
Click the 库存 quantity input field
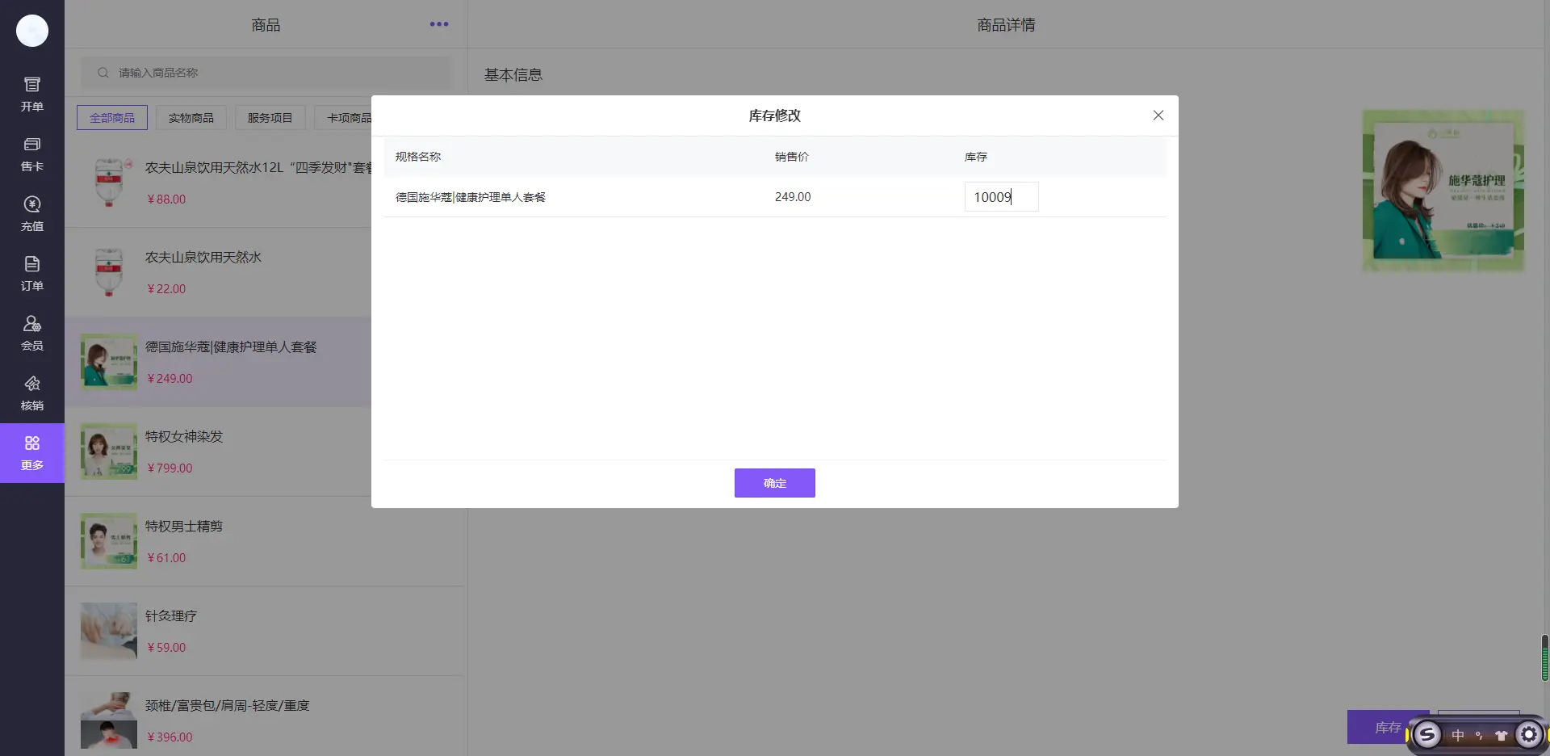pyautogui.click(x=1001, y=197)
